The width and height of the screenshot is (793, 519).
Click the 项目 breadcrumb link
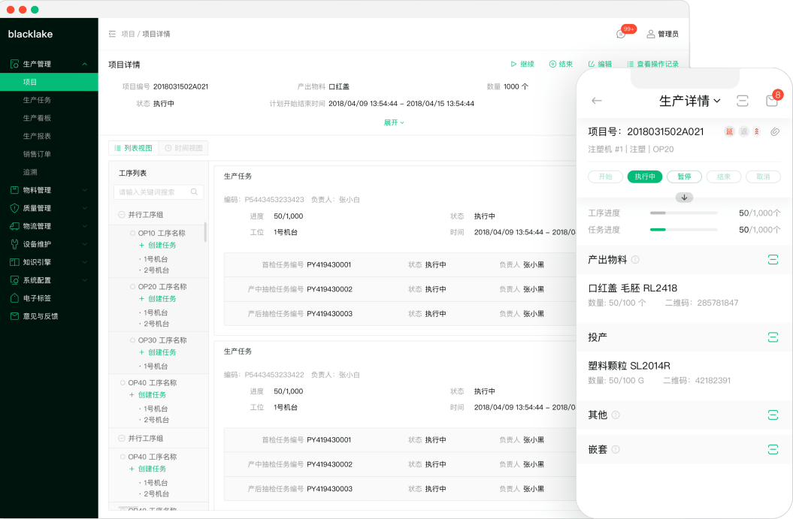click(x=128, y=34)
